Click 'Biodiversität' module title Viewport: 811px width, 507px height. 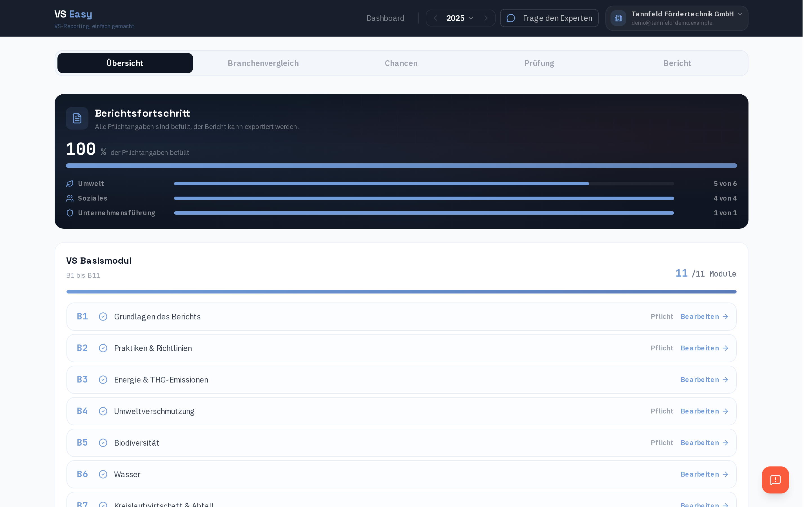point(136,442)
